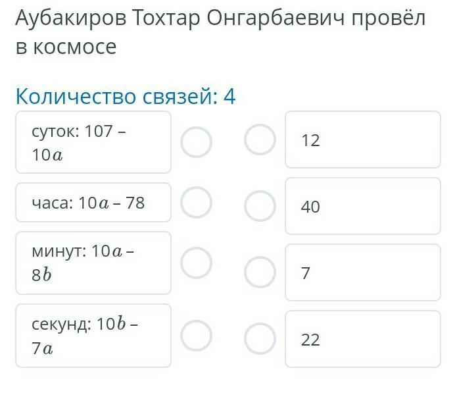This screenshot has height=414, width=457.
Task: Click the question heading about Аубакиров
Action: click(220, 18)
